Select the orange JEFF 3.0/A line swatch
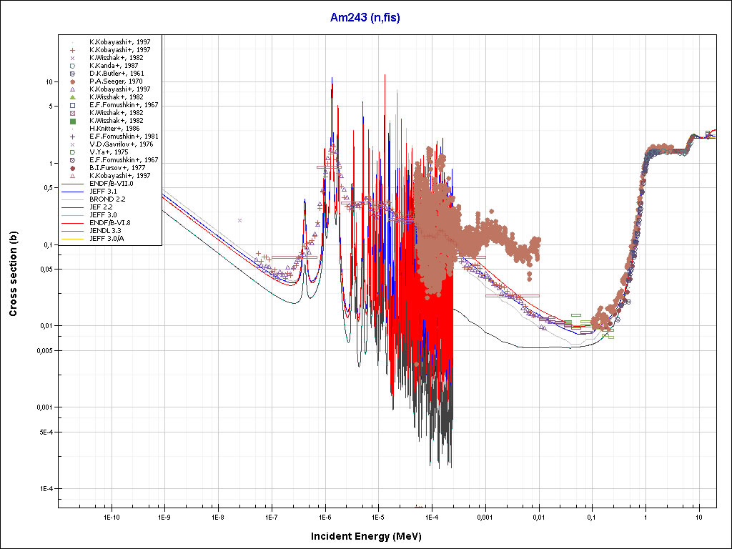 point(73,239)
